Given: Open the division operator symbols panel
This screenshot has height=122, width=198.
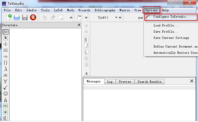Looking at the screenshot, I should pos(5,44).
